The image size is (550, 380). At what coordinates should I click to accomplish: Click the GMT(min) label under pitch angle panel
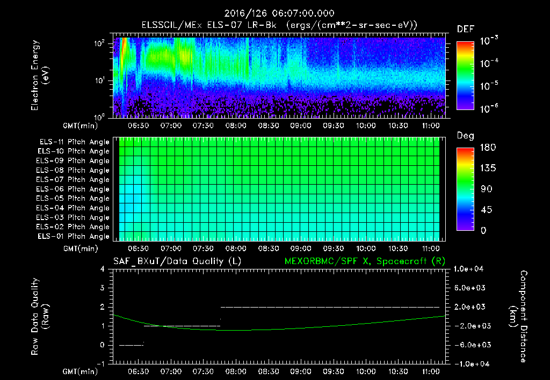tap(81, 249)
